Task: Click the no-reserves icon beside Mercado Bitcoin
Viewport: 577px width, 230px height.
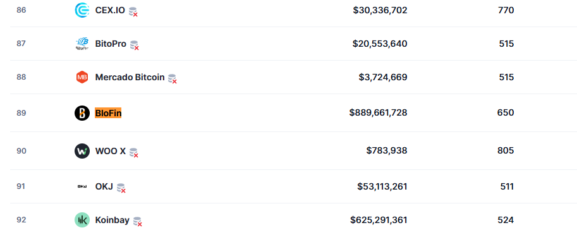Action: coord(173,79)
